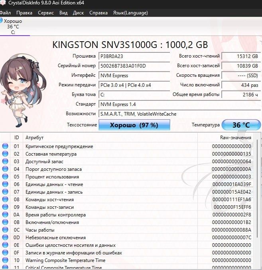Select the Небезопасные отключения attribute row
Viewport: 262px width, 270px height.
[127, 238]
